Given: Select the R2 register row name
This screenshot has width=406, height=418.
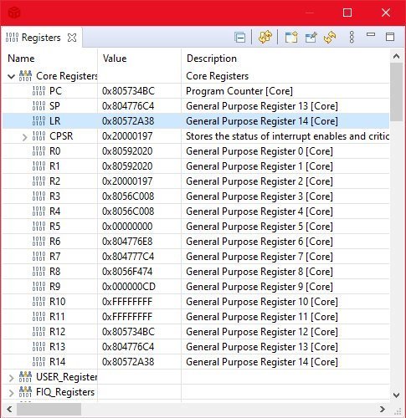Looking at the screenshot, I should tap(54, 181).
